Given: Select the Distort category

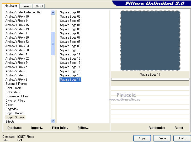Looking at the screenshot, I should pyautogui.click(x=9, y=105).
